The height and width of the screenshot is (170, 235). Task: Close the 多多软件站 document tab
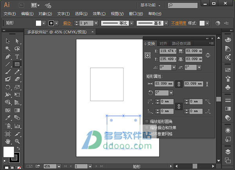click(92, 32)
